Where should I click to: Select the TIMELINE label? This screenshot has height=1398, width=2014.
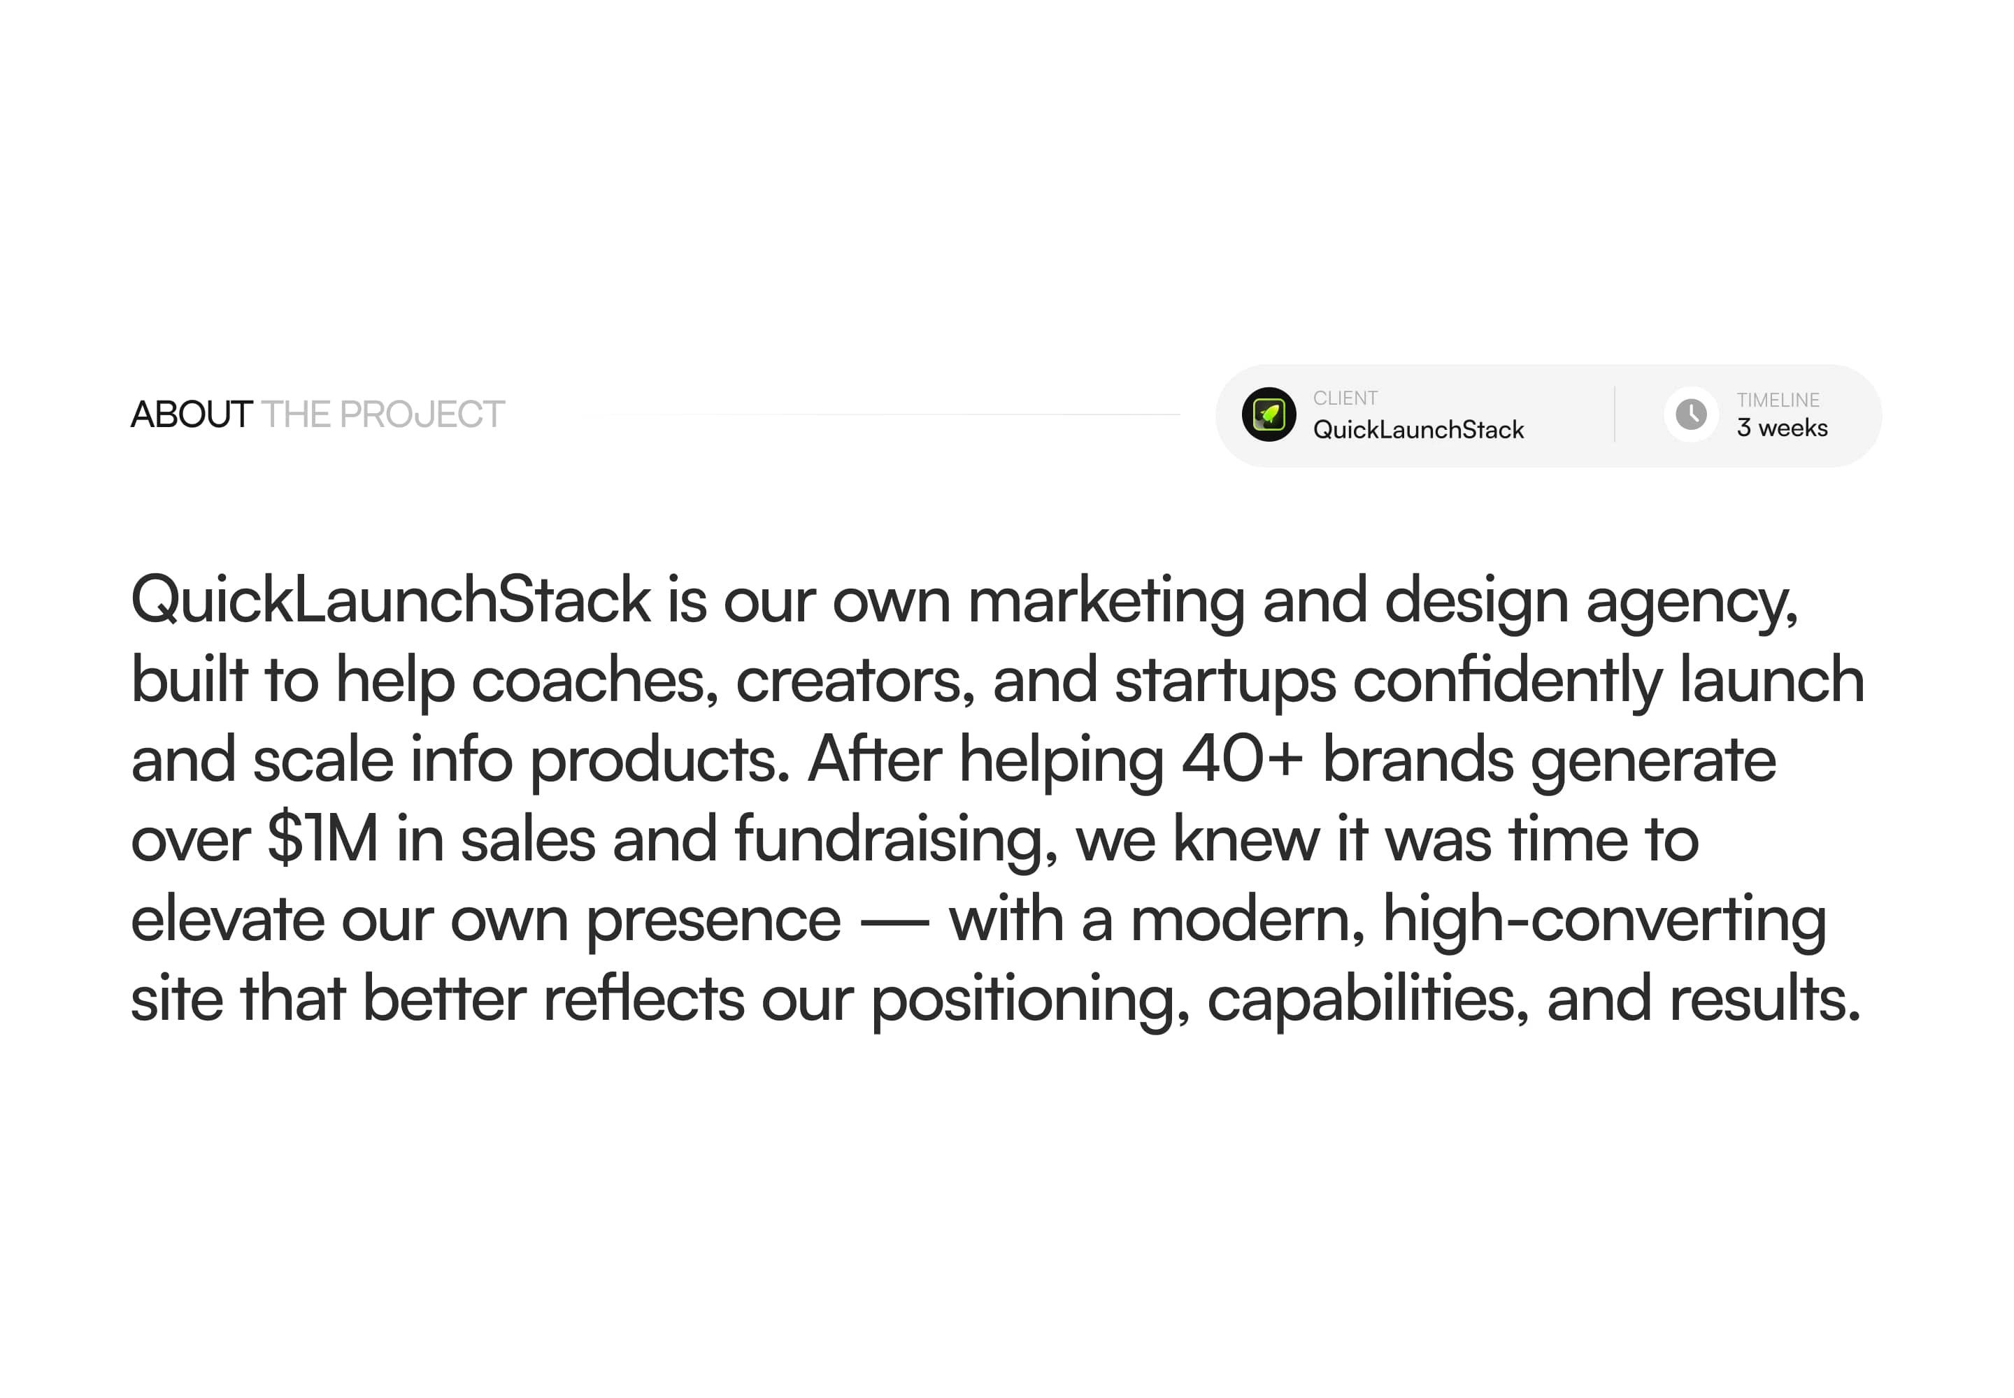click(x=1778, y=401)
